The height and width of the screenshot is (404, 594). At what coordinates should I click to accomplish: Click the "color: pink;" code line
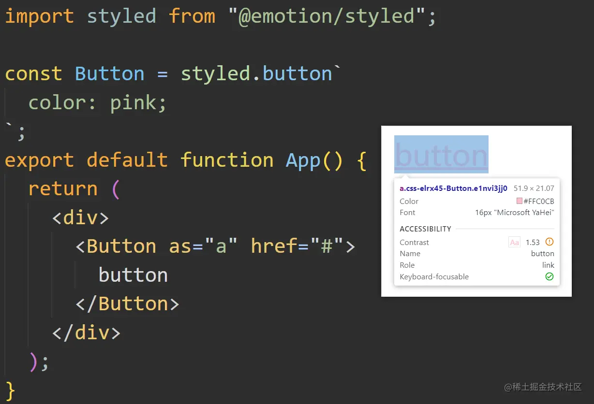pyautogui.click(x=97, y=102)
